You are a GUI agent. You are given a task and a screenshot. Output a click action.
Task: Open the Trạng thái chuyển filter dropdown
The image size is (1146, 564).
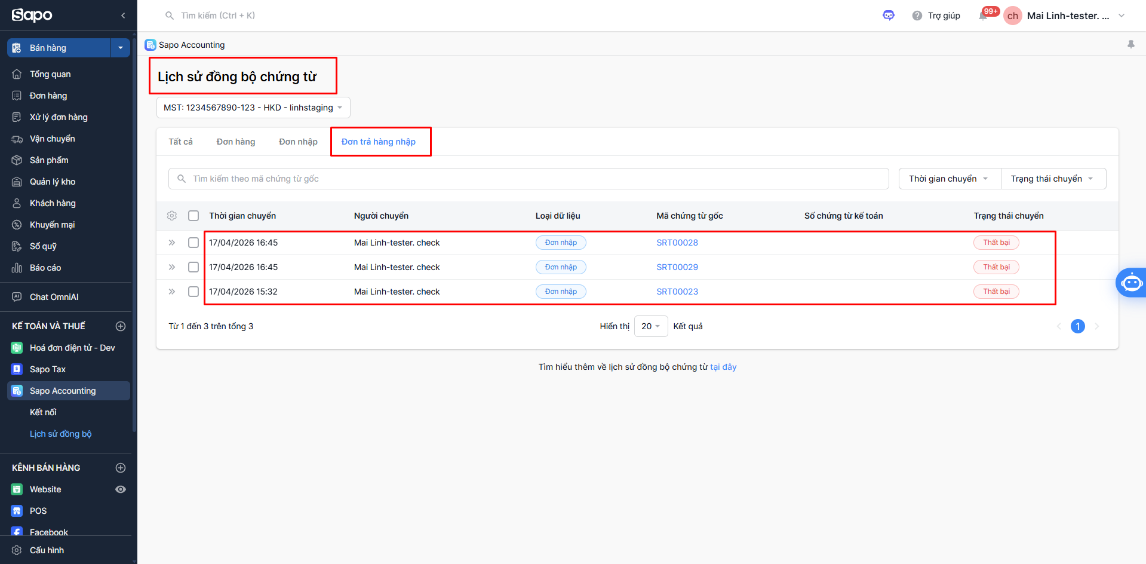(1052, 179)
